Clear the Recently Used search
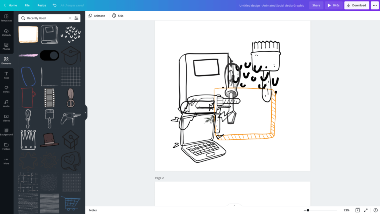This screenshot has width=380, height=214. (x=70, y=18)
